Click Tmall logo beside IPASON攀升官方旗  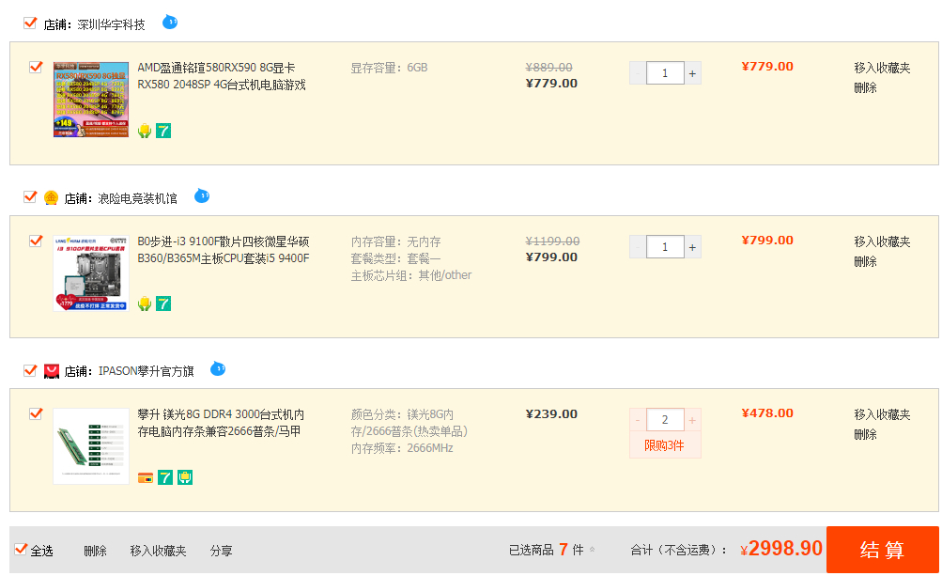point(52,371)
